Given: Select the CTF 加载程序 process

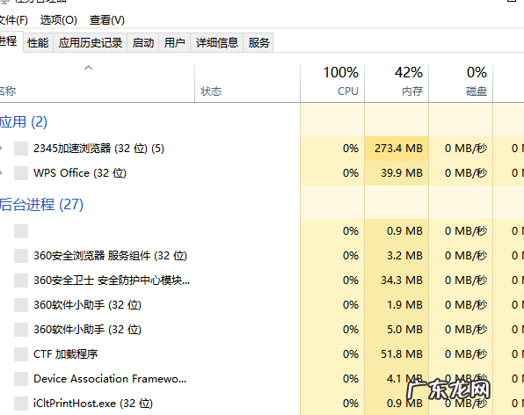Looking at the screenshot, I should pyautogui.click(x=262, y=354).
